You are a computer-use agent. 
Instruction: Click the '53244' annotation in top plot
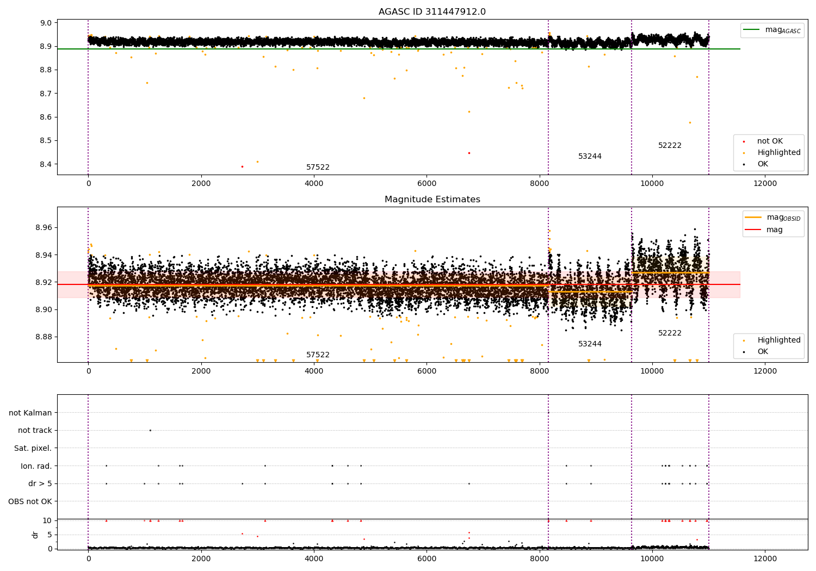pyautogui.click(x=590, y=157)
